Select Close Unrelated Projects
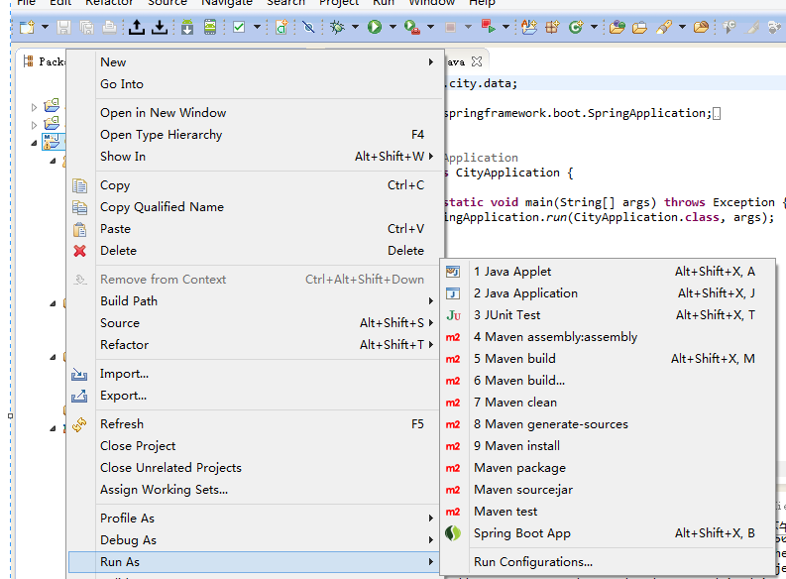The width and height of the screenshot is (786, 579). [256, 468]
